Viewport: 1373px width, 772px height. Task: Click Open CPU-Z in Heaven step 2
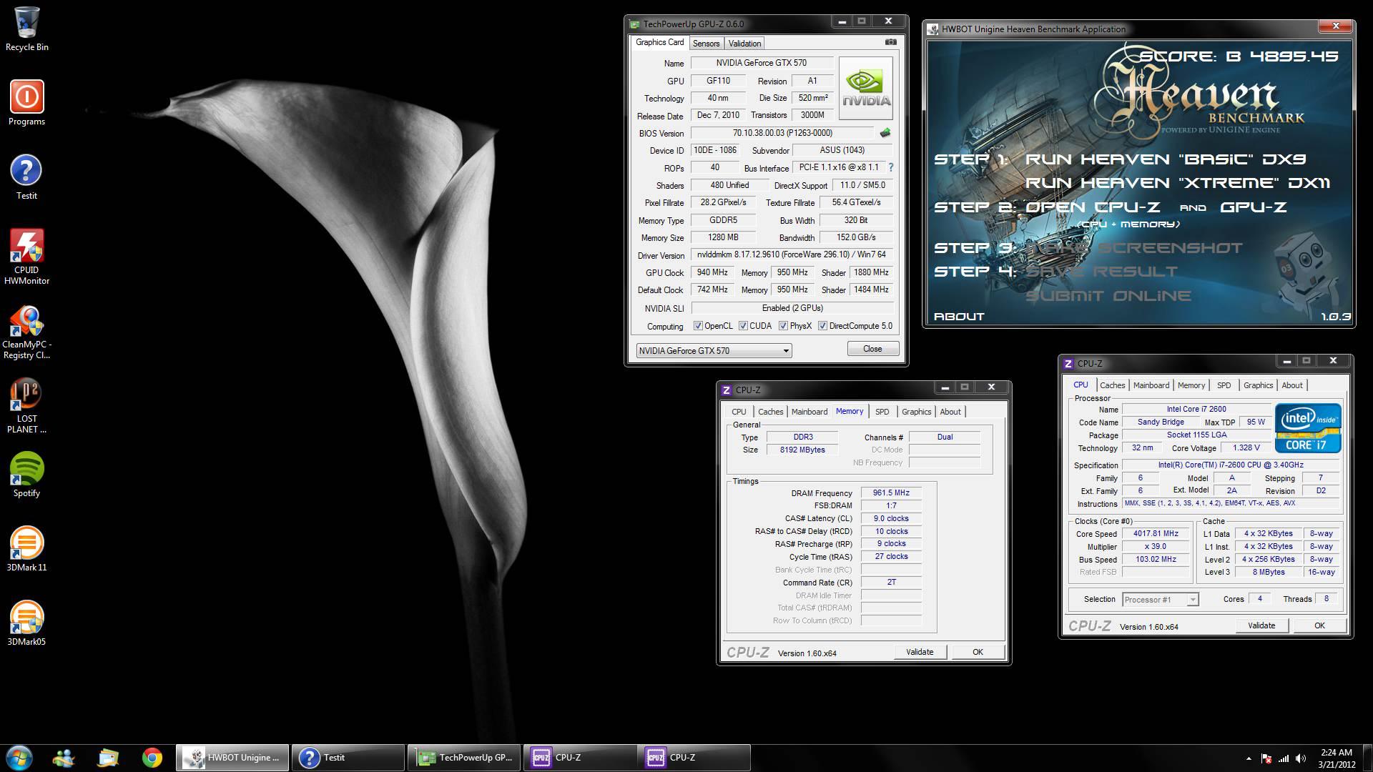(x=1093, y=207)
